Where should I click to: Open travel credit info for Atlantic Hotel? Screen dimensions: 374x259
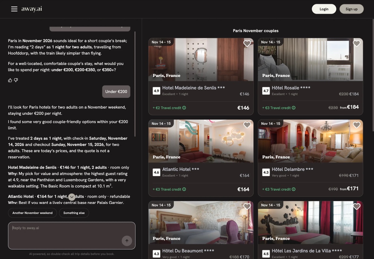(184, 189)
